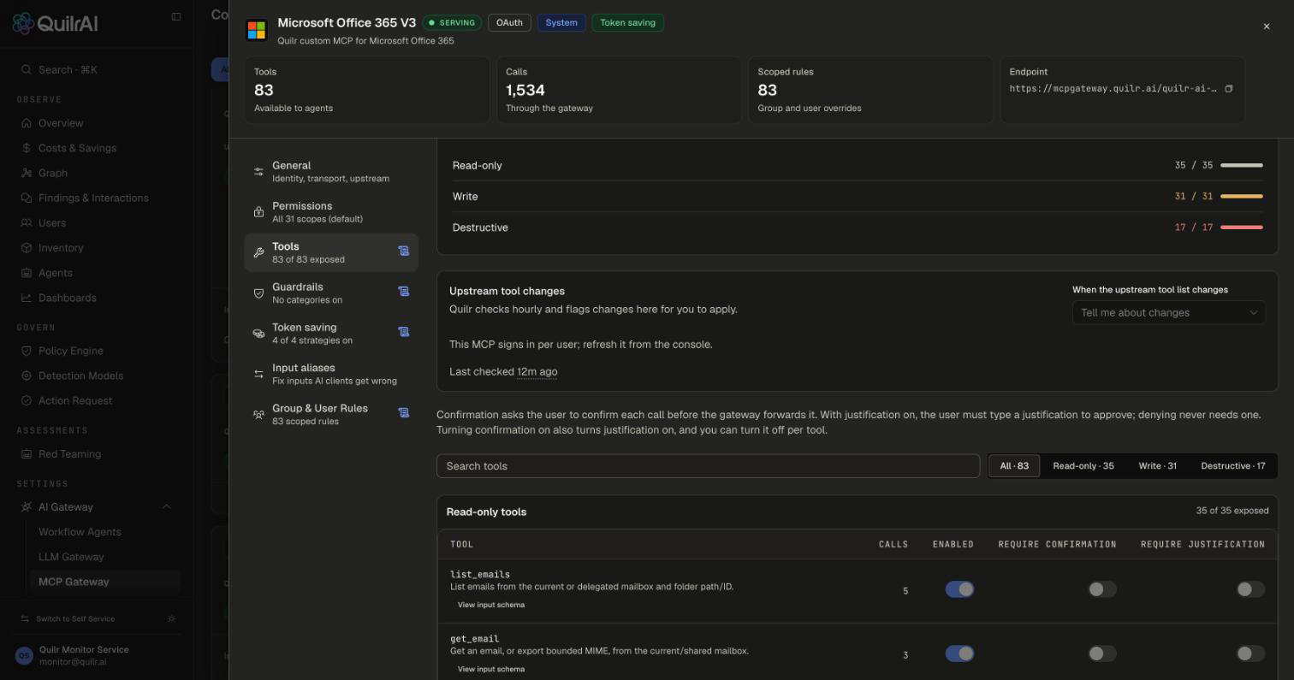Turn on Require Justification for list_emails

(1250, 589)
